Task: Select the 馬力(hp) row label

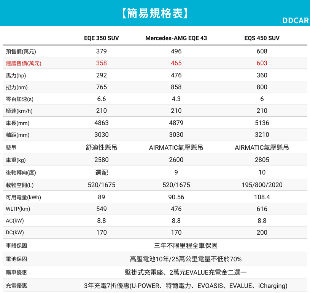Action: [x=16, y=75]
